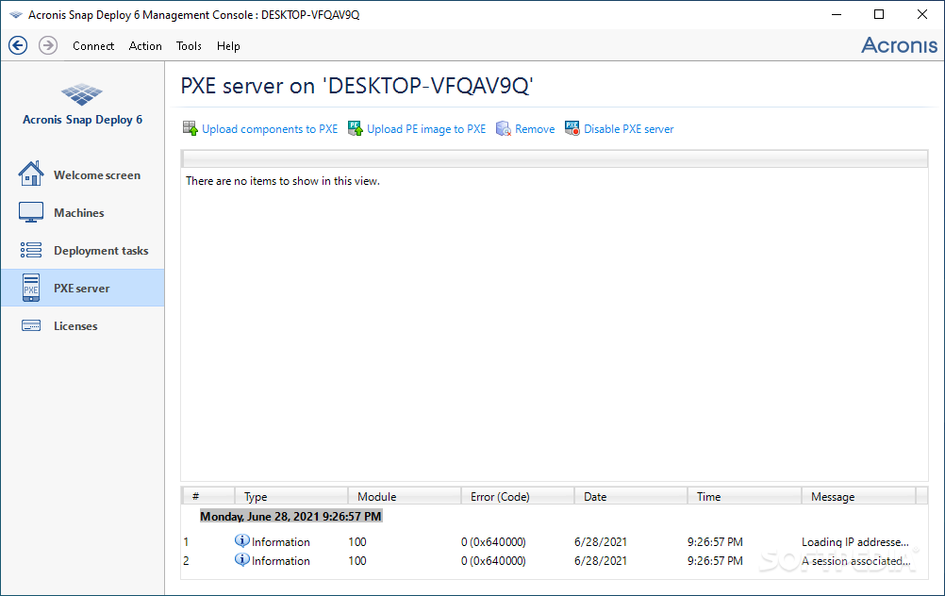Open the Help menu
Viewport: 945px width, 596px height.
(228, 46)
